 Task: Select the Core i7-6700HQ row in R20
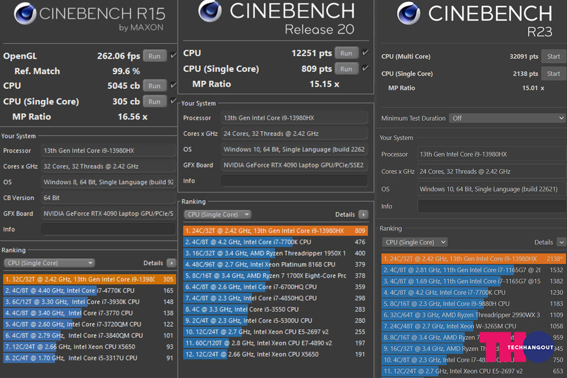(276, 287)
